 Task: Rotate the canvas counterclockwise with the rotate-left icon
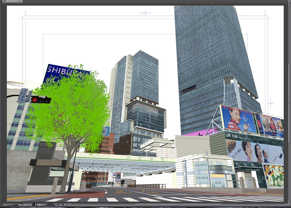click(59, 204)
